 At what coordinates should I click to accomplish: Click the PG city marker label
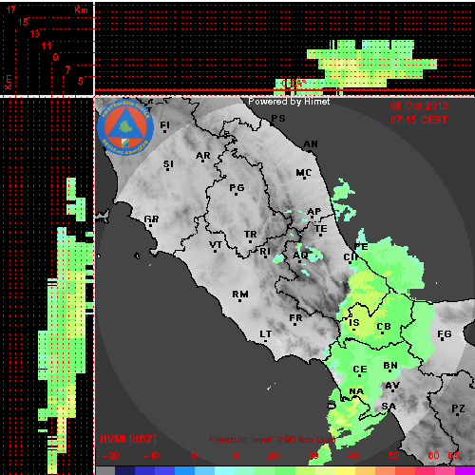[x=237, y=188]
